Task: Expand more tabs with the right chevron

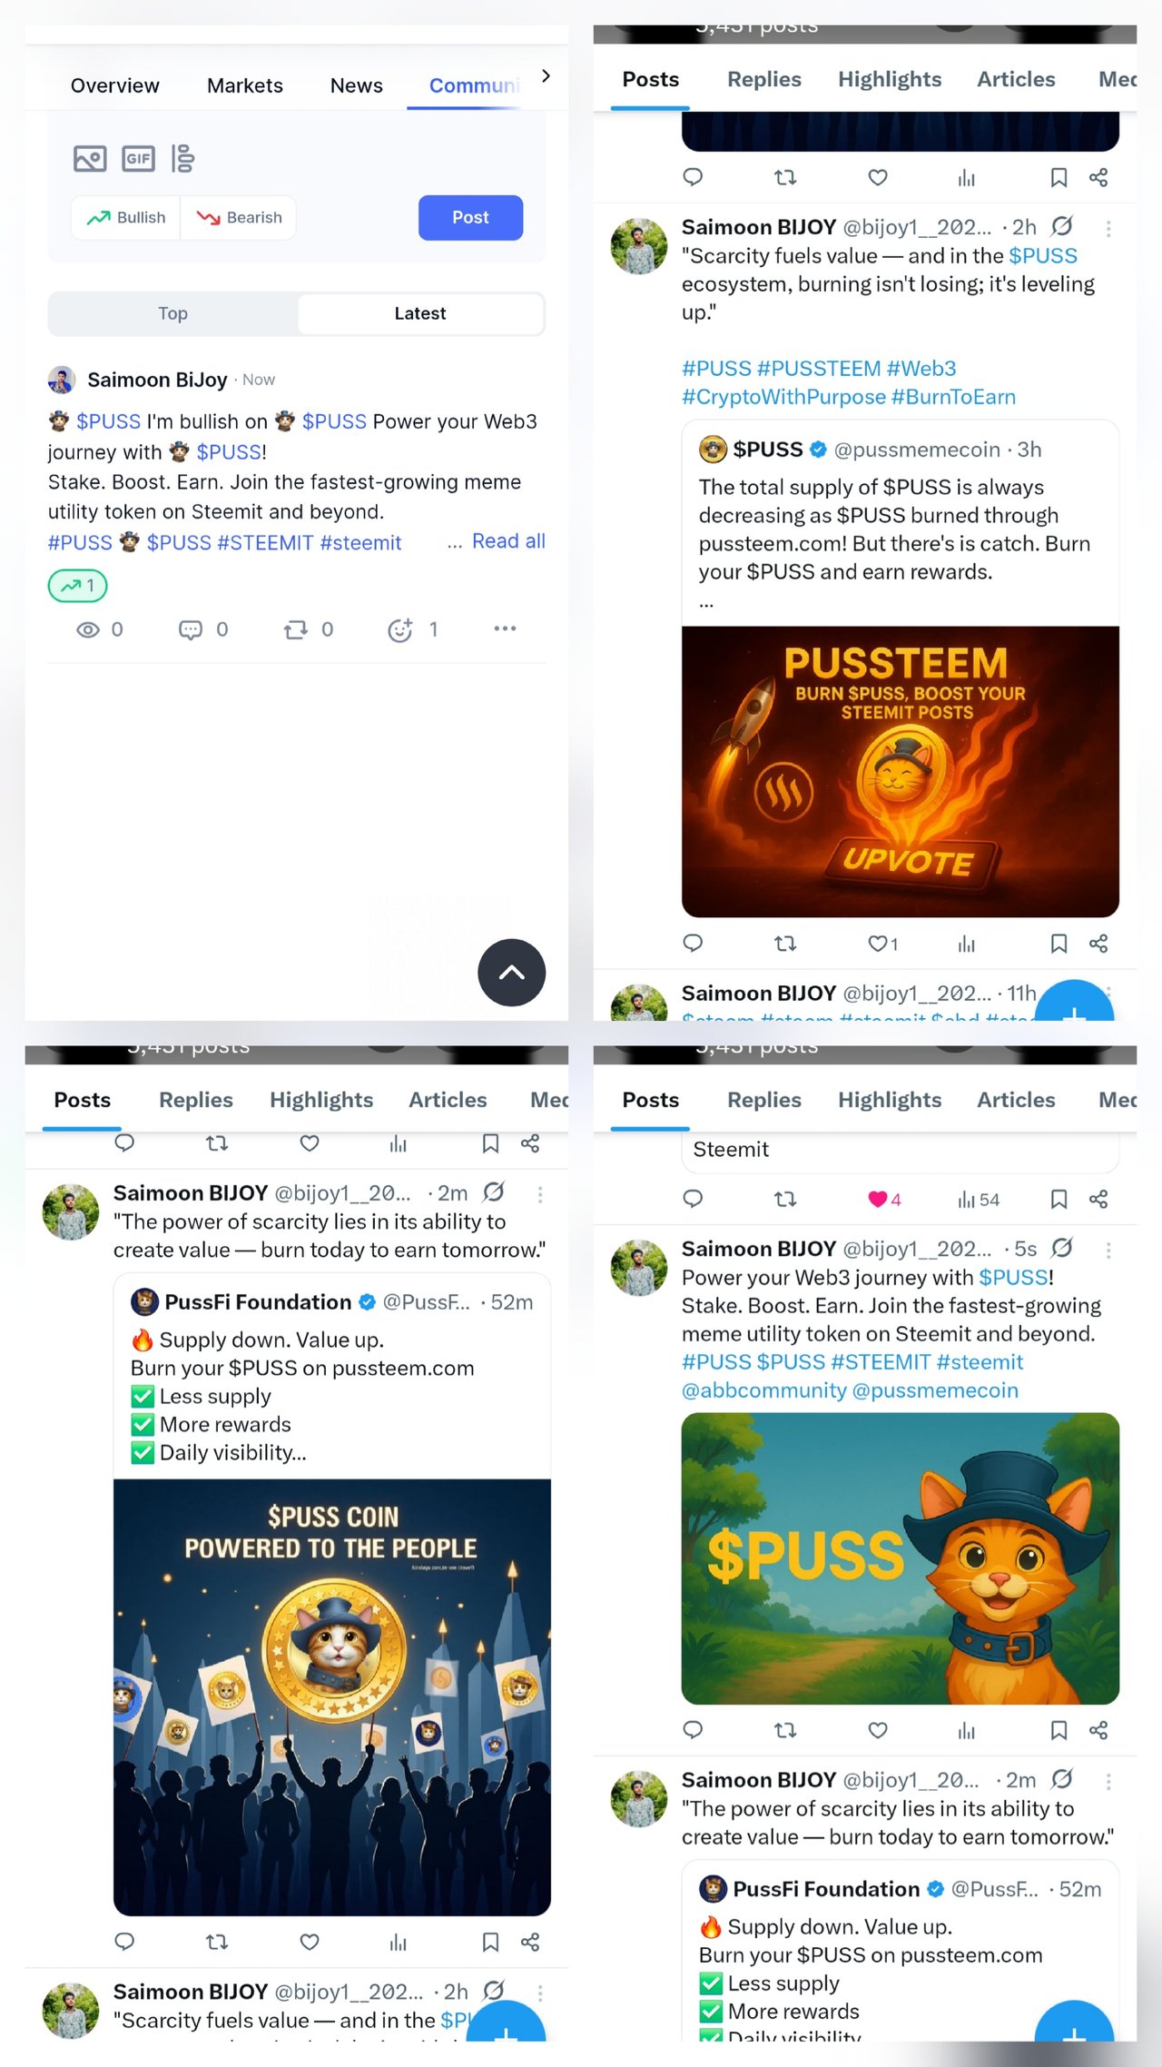Action: pos(546,76)
